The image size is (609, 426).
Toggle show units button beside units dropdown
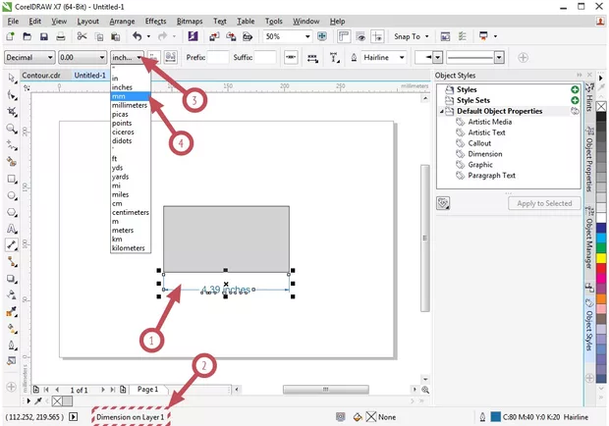(152, 58)
